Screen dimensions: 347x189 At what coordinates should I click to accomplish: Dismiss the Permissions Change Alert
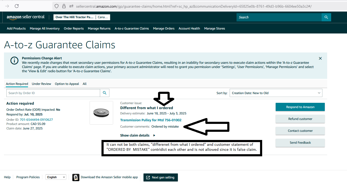(320, 59)
